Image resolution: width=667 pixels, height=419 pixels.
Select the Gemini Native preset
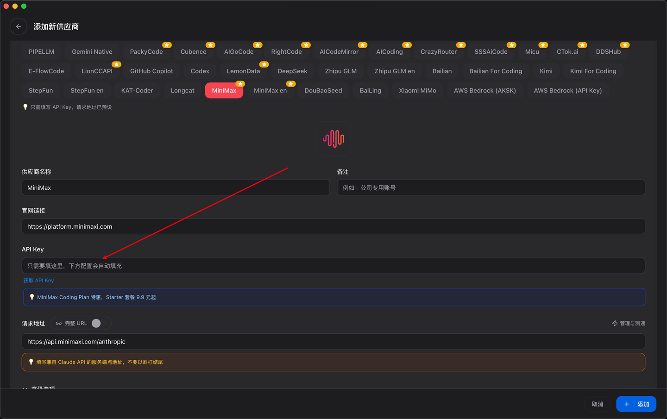[x=92, y=52]
